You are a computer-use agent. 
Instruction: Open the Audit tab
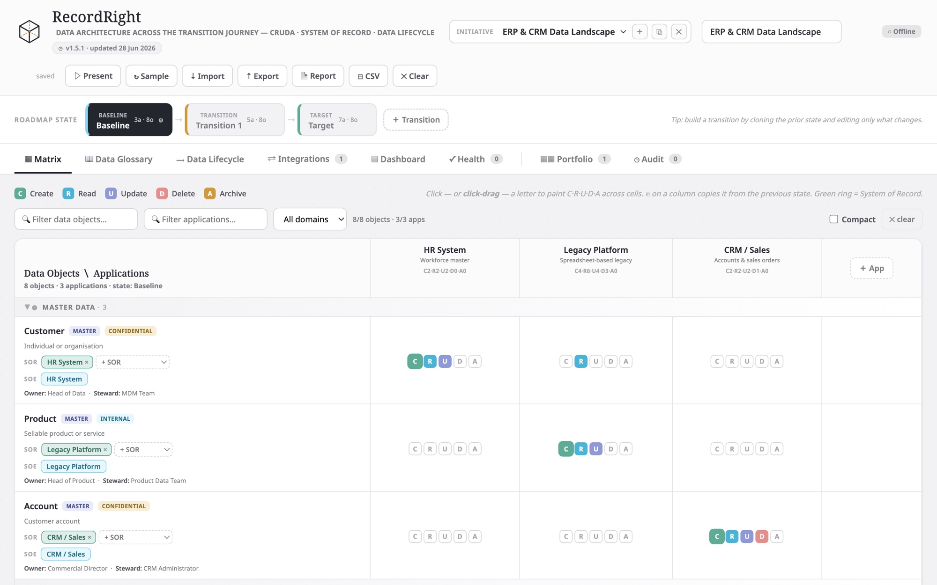tap(657, 159)
